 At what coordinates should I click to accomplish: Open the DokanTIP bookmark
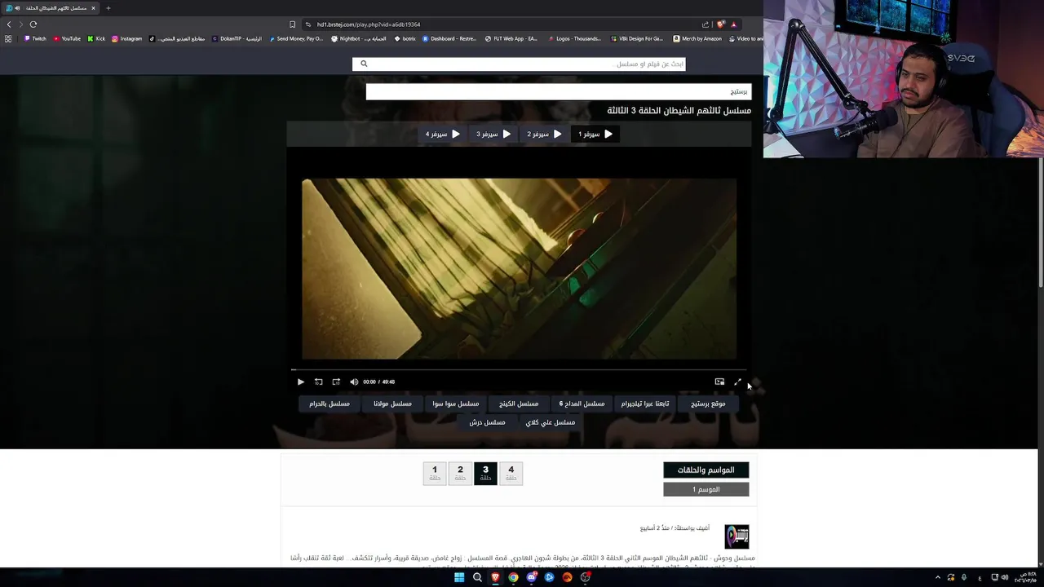(237, 38)
